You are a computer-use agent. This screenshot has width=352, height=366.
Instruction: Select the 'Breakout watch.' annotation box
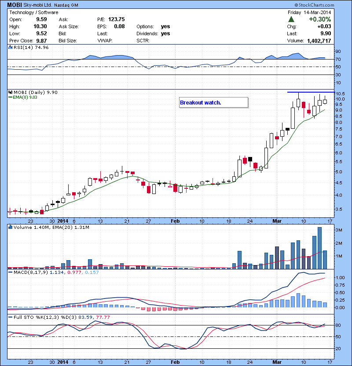214,102
